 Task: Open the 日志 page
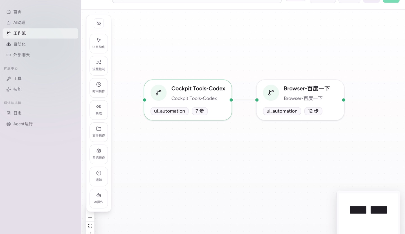[x=17, y=113]
